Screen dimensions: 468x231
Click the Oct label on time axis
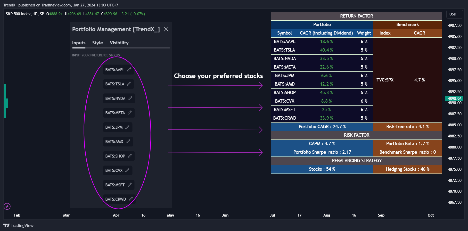click(x=431, y=215)
